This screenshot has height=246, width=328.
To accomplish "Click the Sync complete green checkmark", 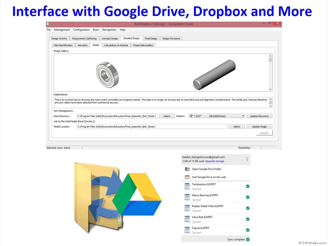I will pyautogui.click(x=248, y=239).
